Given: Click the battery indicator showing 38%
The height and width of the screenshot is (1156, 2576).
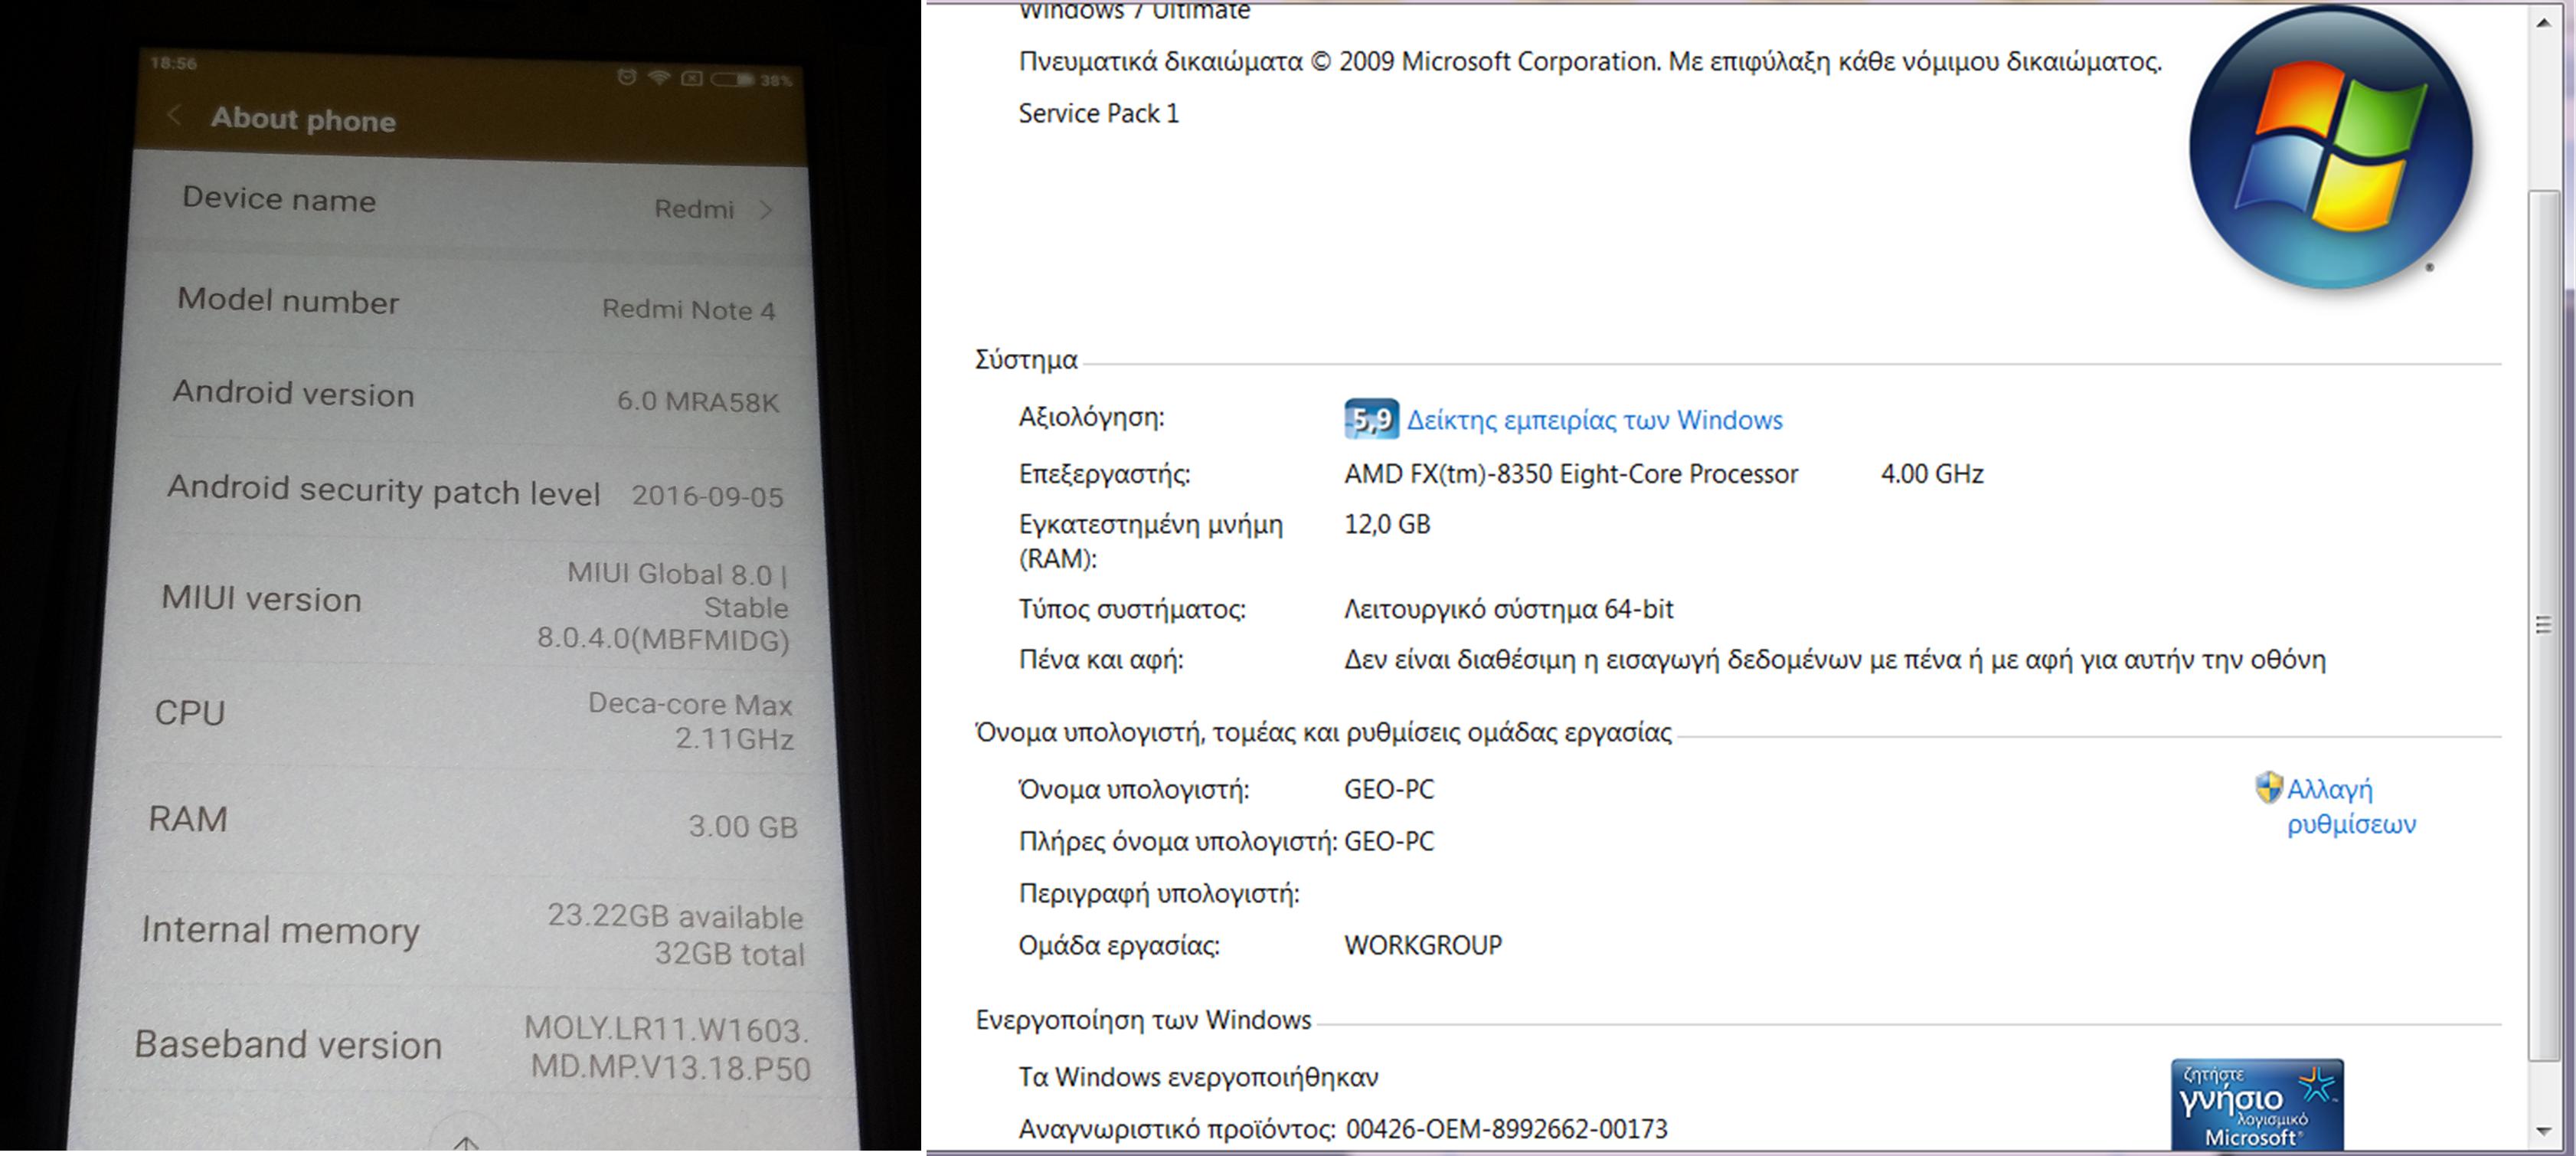Looking at the screenshot, I should pos(733,79).
